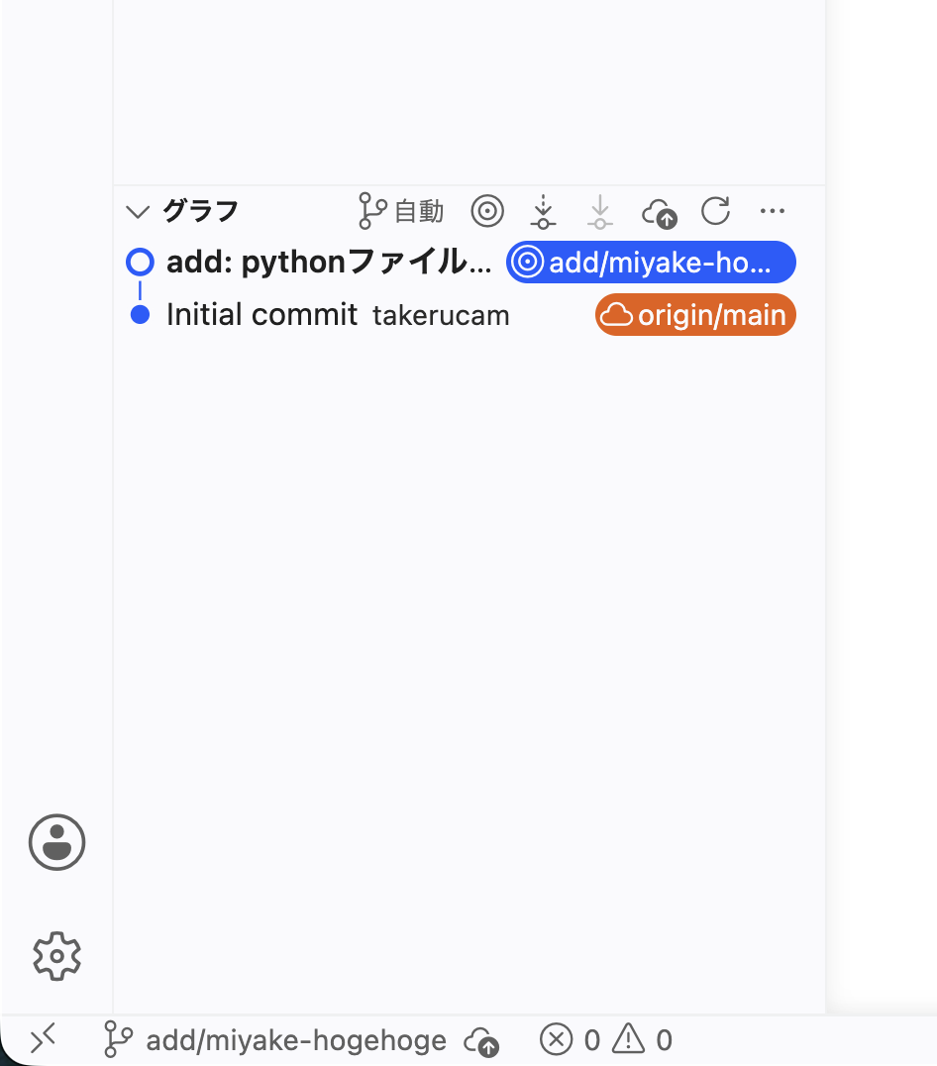Viewport: 937px width, 1066px height.
Task: Open the errors and warnings status indicator
Action: pos(606,1040)
